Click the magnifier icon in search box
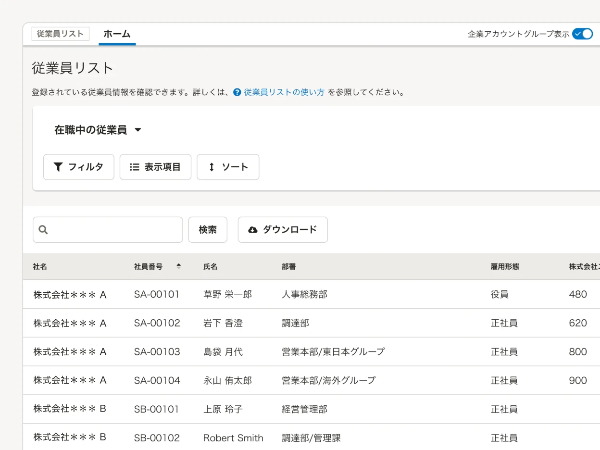The image size is (600, 450). (43, 230)
